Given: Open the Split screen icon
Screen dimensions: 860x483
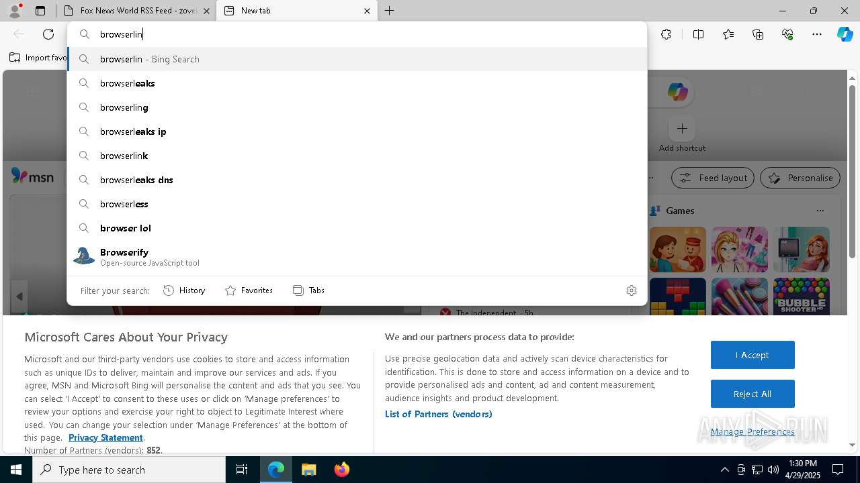Looking at the screenshot, I should pos(698,34).
